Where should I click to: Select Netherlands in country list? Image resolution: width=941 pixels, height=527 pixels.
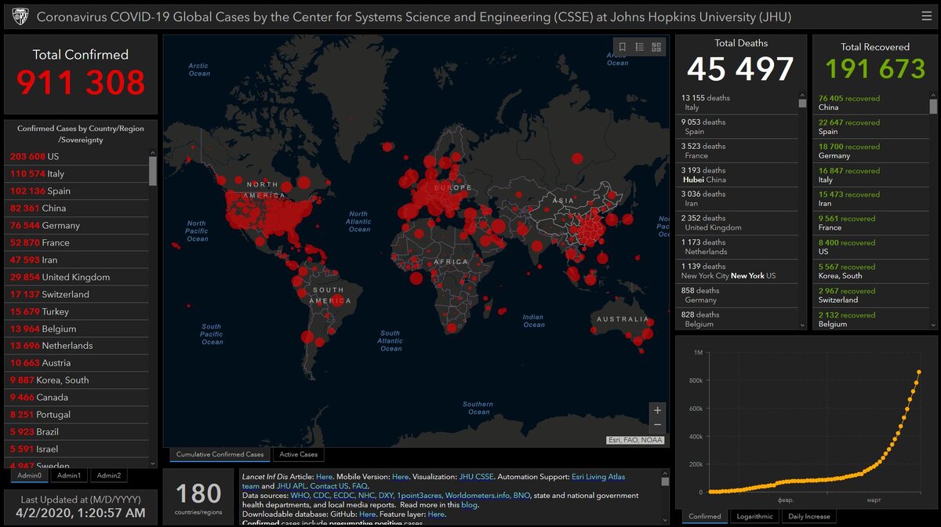(x=76, y=346)
